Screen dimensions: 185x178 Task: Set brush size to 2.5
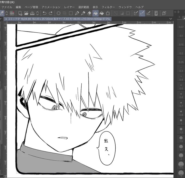(x=181, y=165)
